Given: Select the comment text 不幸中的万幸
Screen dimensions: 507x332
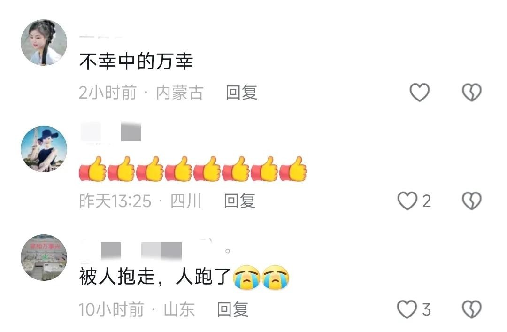Looking at the screenshot, I should [136, 62].
